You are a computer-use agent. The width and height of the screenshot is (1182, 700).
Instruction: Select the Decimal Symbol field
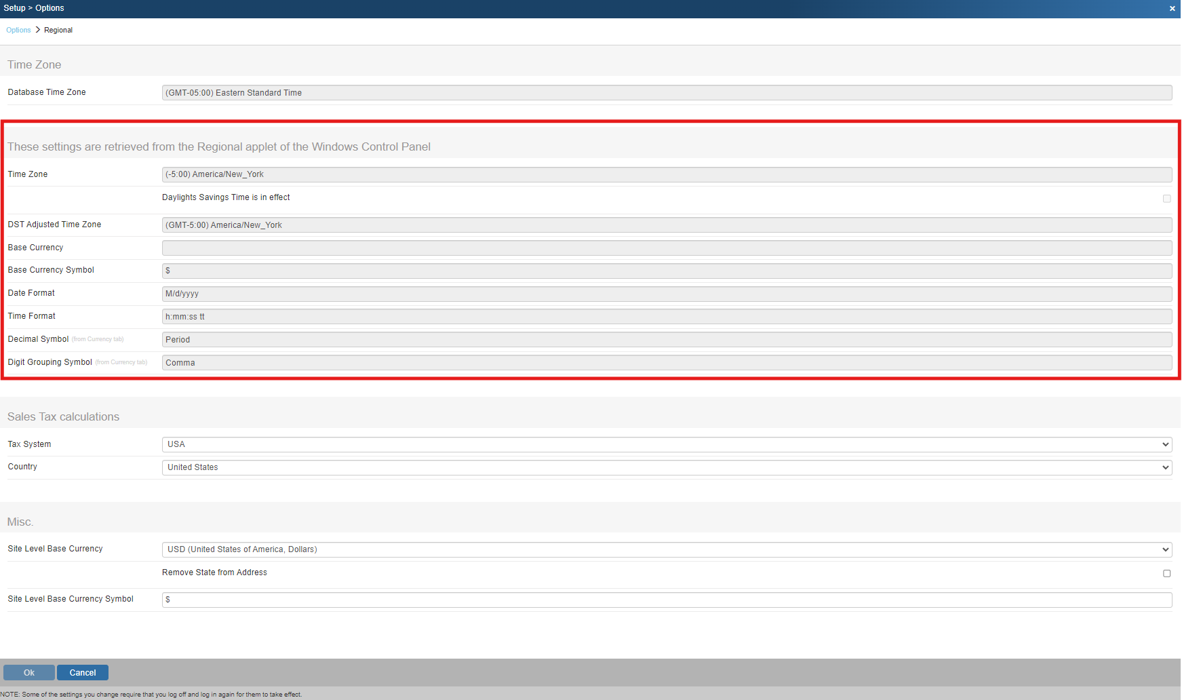point(666,340)
